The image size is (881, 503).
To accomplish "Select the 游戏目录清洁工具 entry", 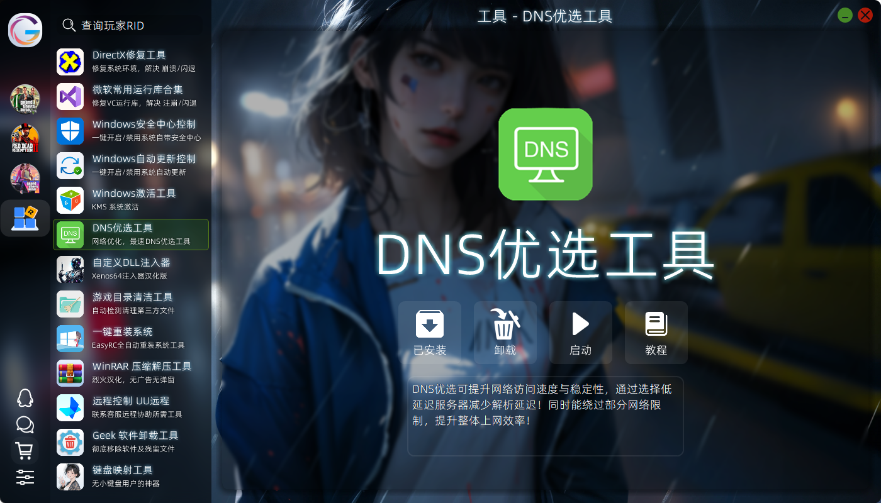I will [131, 304].
